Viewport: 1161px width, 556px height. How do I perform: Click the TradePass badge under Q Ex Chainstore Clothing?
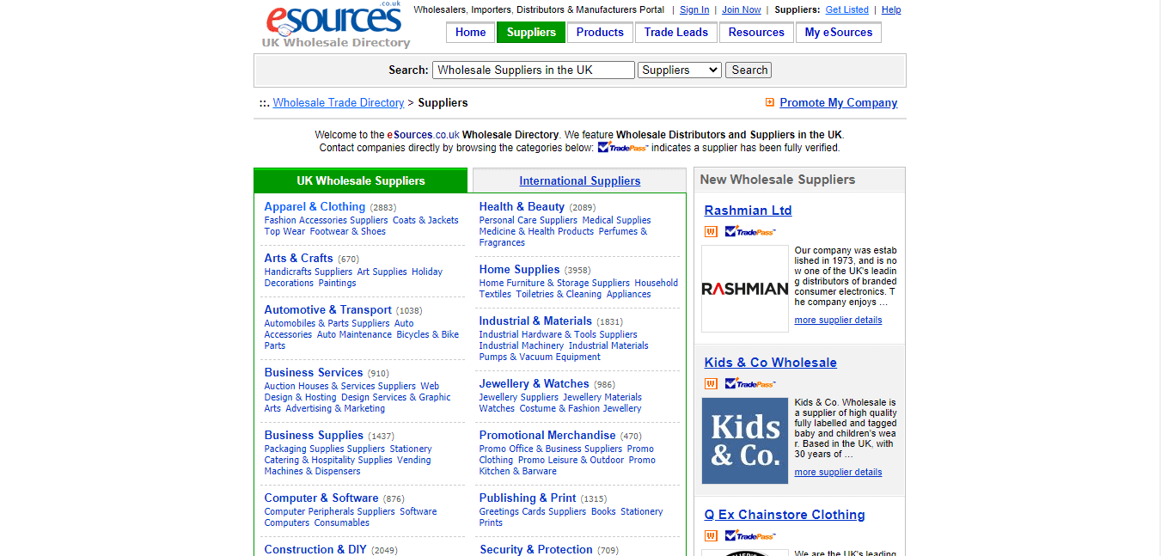click(750, 535)
